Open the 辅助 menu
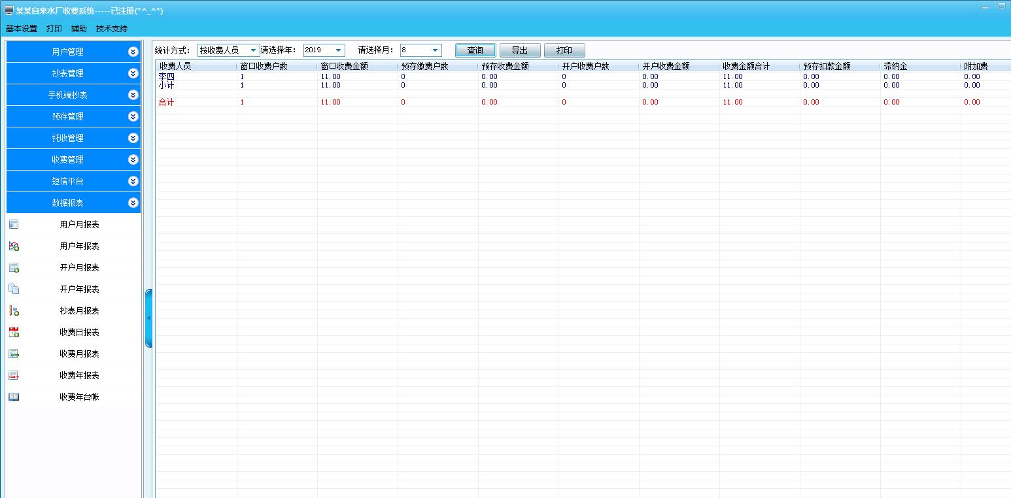 click(79, 29)
